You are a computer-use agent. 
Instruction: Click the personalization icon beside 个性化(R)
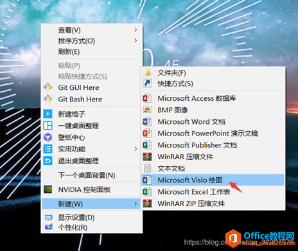coord(49,227)
